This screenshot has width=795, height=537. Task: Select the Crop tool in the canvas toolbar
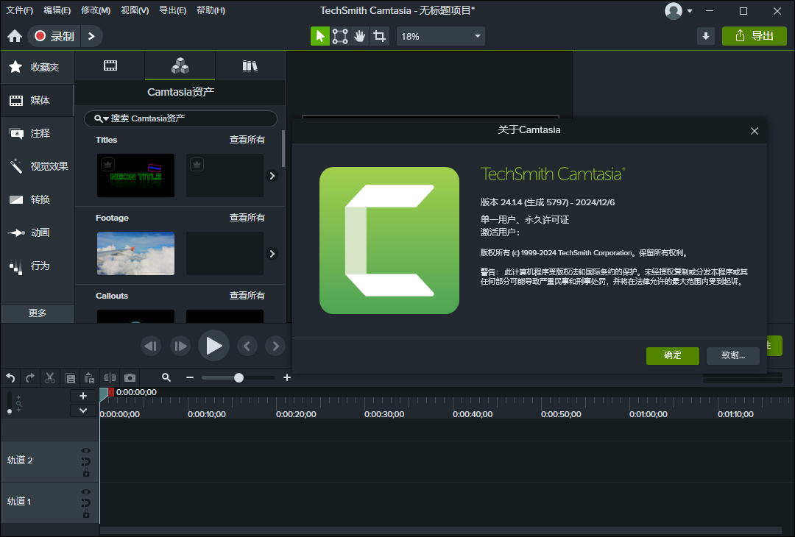click(378, 35)
